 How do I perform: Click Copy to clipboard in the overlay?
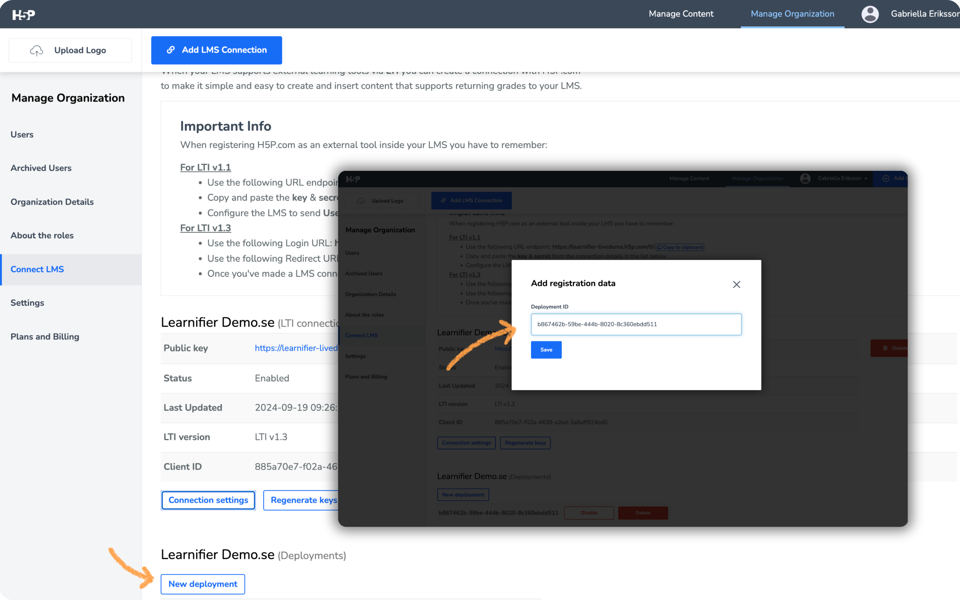pyautogui.click(x=680, y=247)
